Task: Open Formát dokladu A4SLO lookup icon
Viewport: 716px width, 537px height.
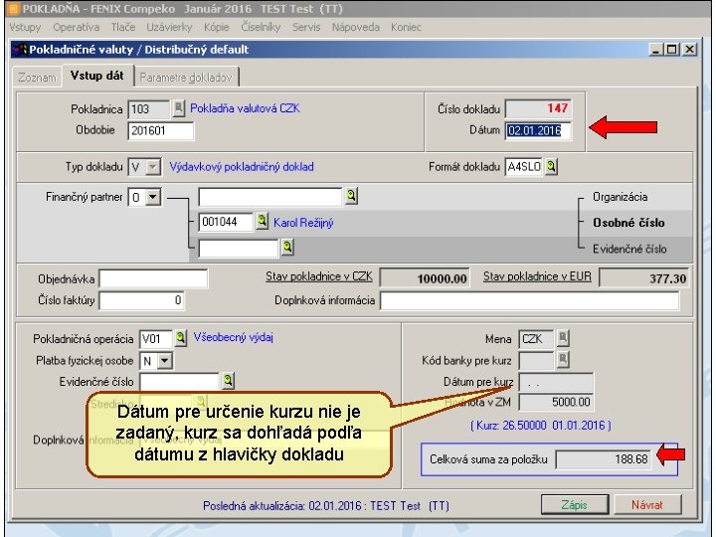Action: tap(551, 167)
